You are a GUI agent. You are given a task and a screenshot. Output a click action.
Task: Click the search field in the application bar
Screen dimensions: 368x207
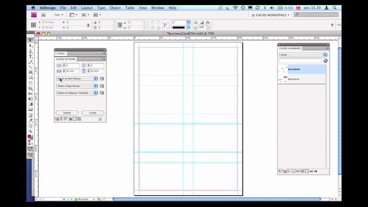tap(316, 14)
